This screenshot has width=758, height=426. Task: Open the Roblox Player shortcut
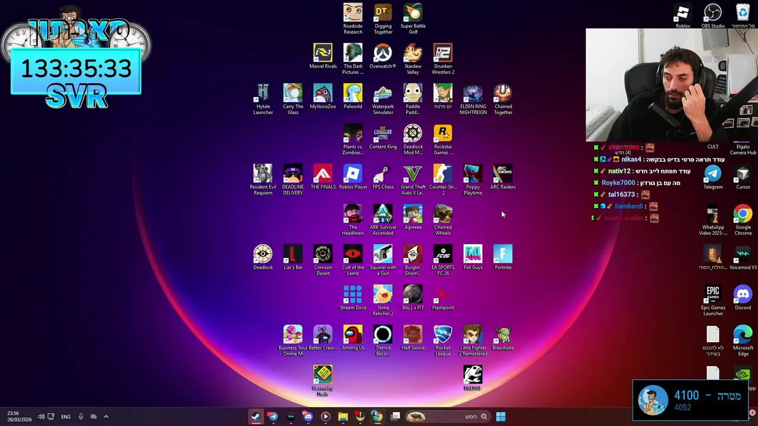pyautogui.click(x=353, y=177)
